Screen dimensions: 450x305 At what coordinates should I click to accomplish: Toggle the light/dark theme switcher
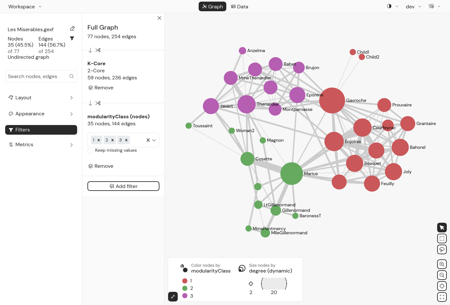[389, 6]
